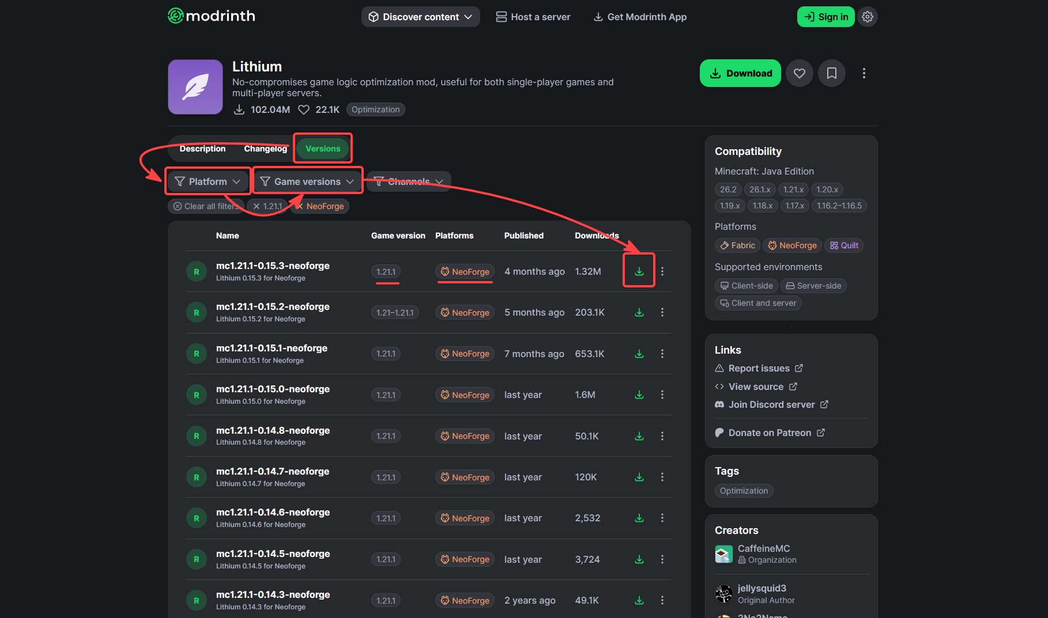Open the Get Modrinth App link

[640, 17]
